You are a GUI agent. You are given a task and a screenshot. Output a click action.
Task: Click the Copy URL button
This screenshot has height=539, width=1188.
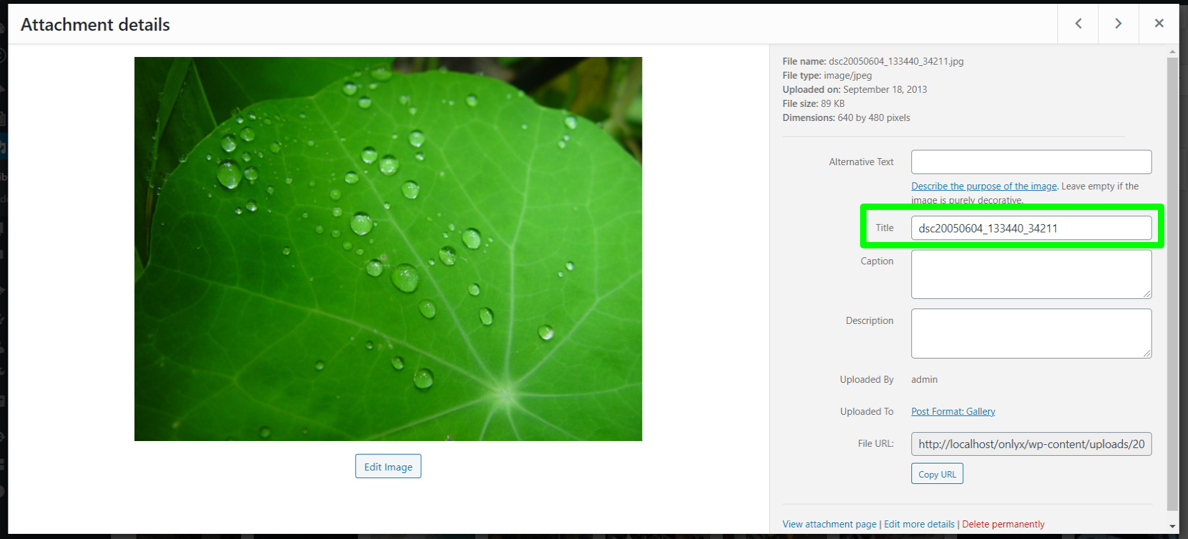(937, 474)
